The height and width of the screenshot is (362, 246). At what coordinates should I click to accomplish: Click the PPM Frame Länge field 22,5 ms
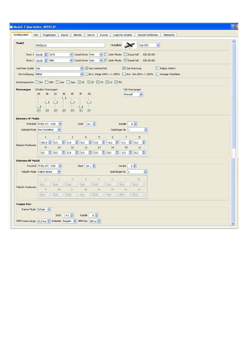click(44, 221)
